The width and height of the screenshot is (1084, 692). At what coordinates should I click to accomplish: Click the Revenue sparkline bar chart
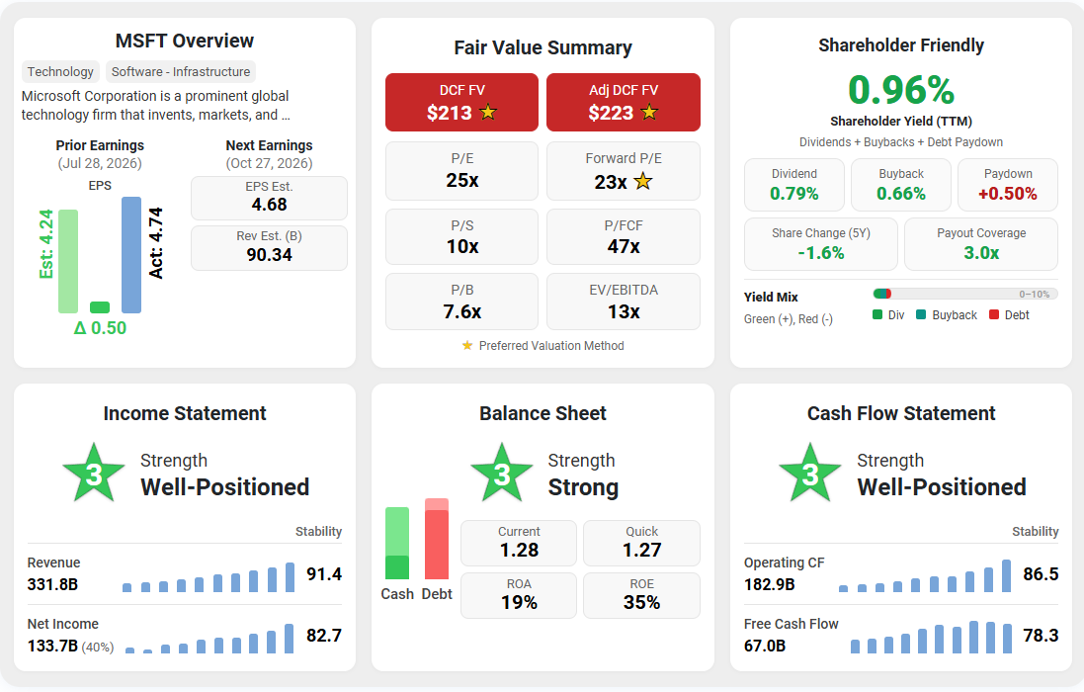click(208, 577)
